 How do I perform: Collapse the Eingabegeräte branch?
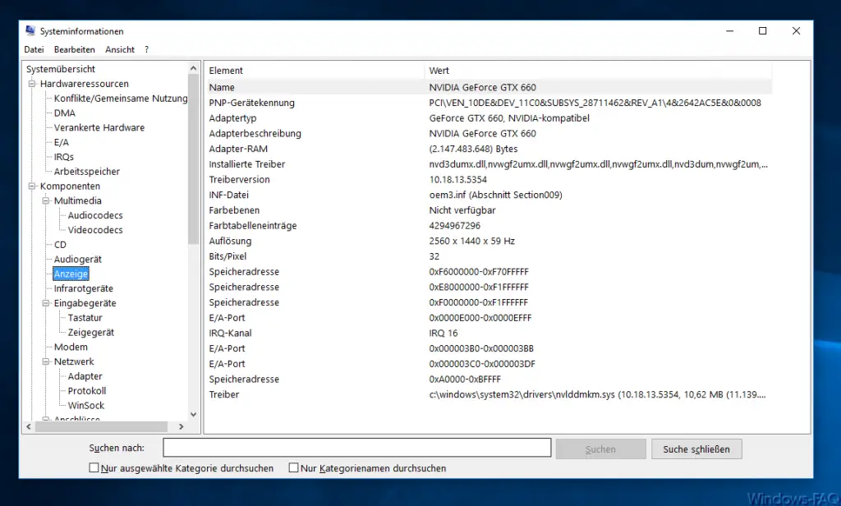click(47, 302)
